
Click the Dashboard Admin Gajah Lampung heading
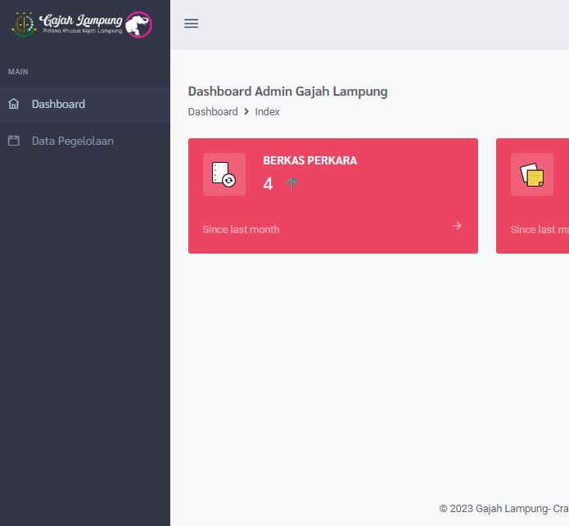pos(287,91)
